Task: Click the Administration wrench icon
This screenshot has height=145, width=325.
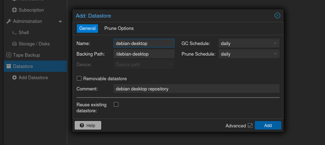Action: 9,21
